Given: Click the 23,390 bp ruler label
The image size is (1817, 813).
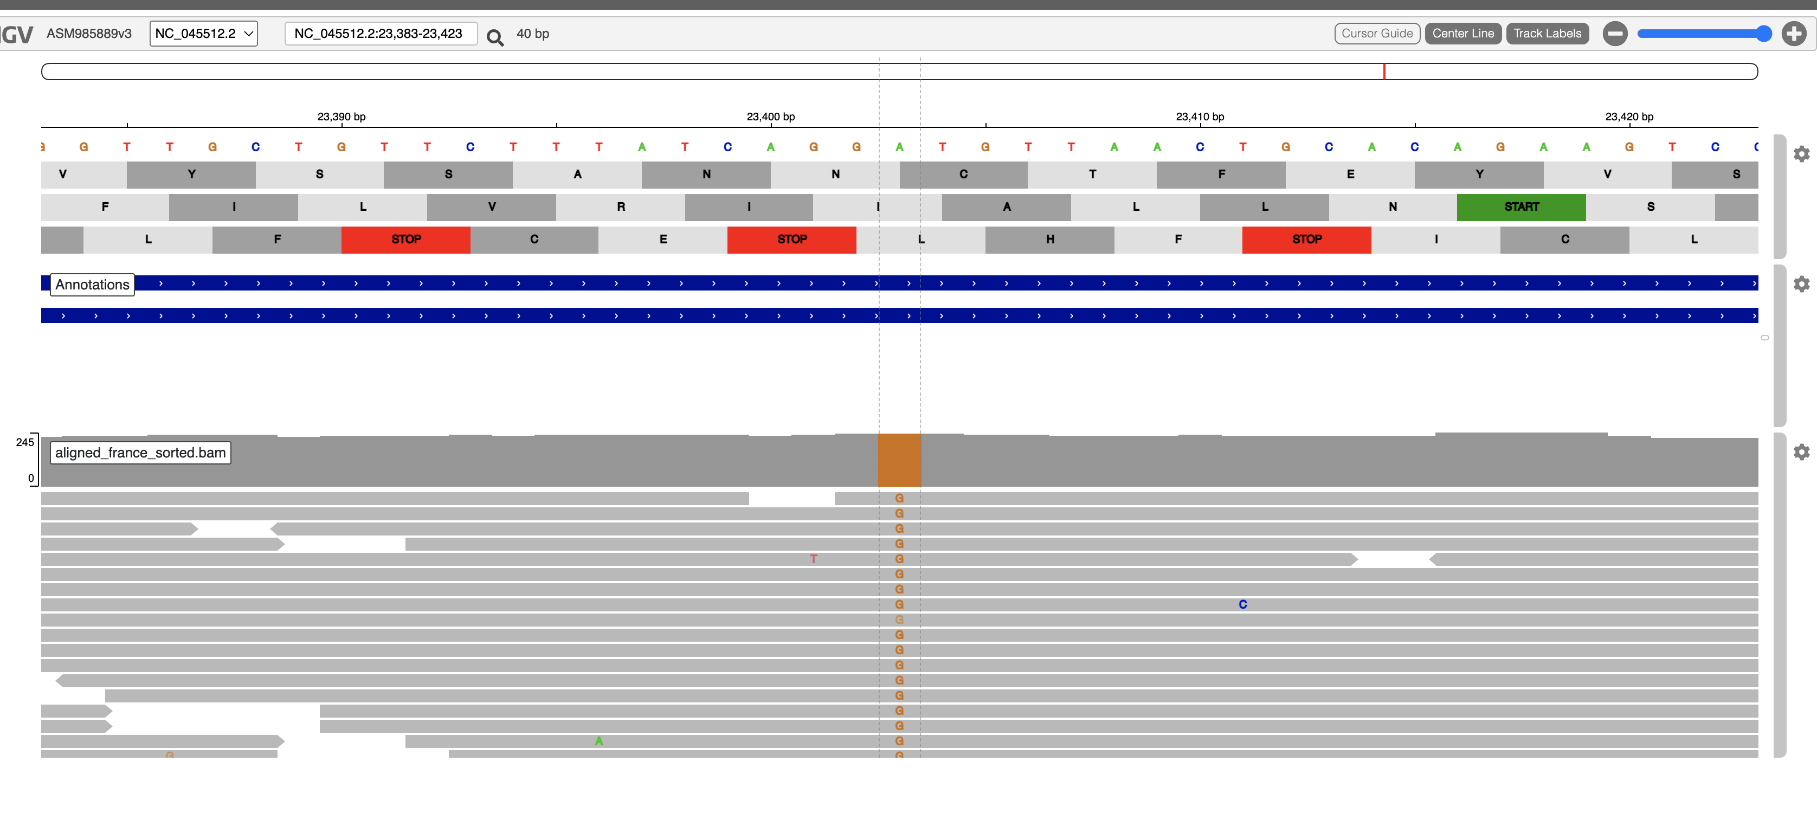Looking at the screenshot, I should click(x=342, y=117).
